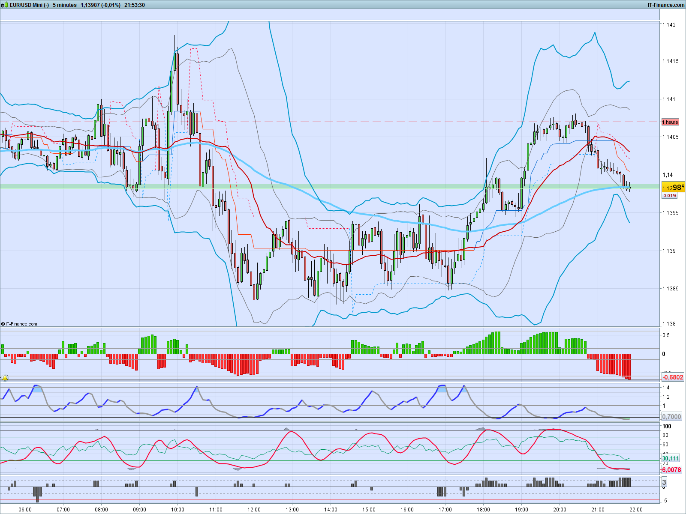
Task: Select the EUR/USD Mini instrument title
Action: 28,6
